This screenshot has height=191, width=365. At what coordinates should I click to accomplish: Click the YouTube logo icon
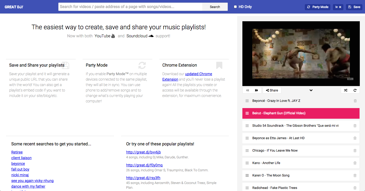113,36
